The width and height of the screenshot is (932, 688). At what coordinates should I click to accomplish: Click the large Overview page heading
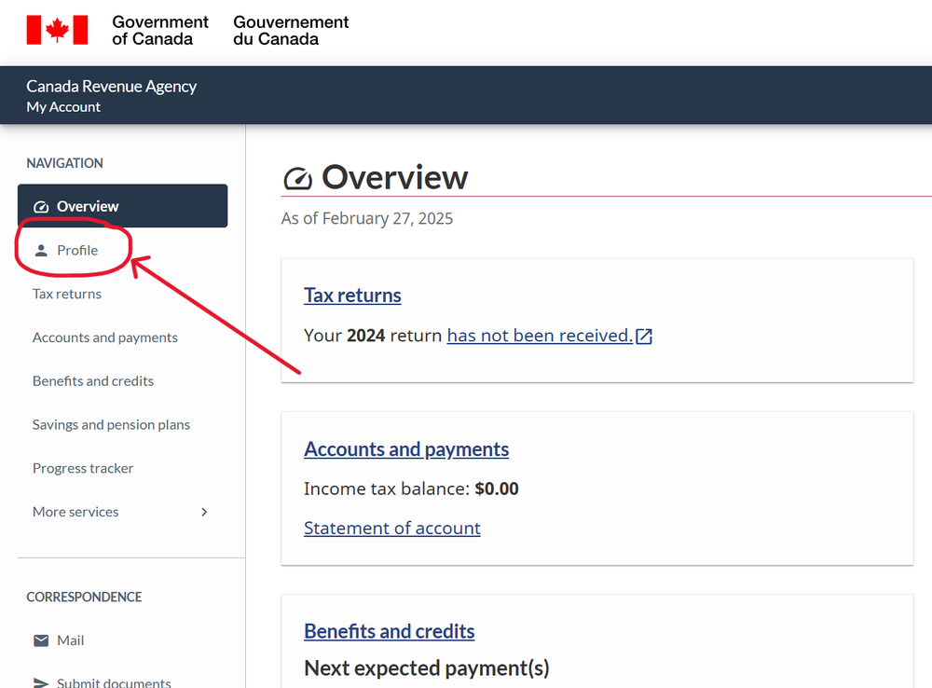pos(394,178)
